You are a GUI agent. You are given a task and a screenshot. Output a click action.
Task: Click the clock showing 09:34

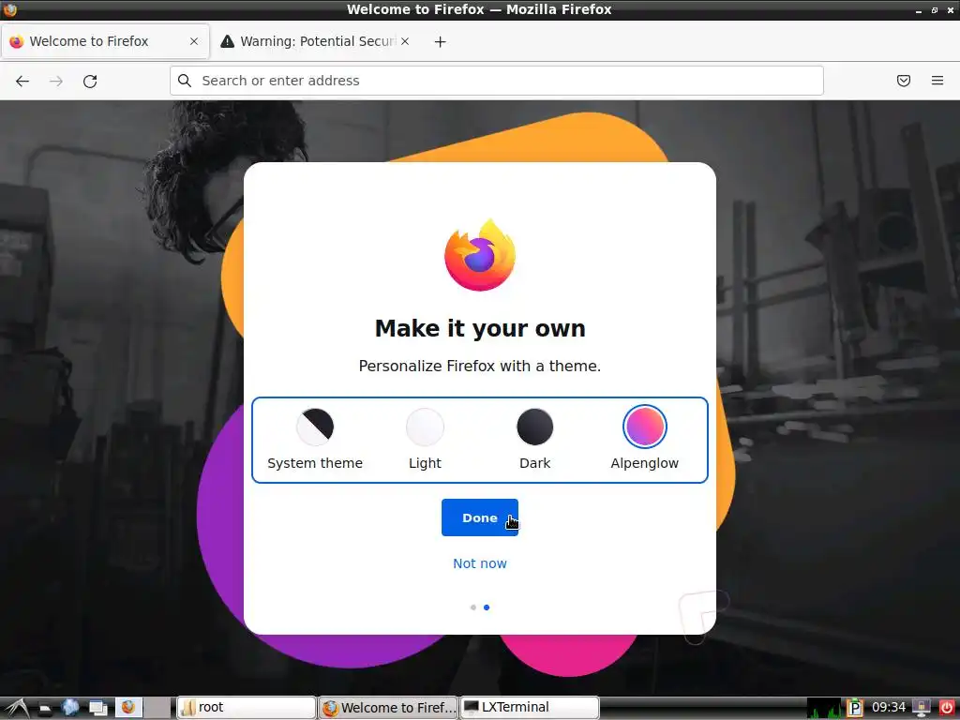pos(889,708)
